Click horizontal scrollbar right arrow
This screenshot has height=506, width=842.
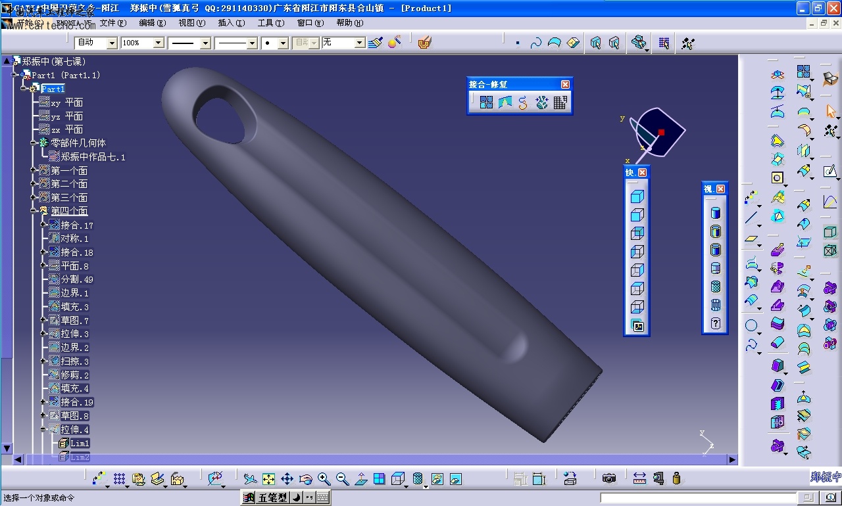click(733, 460)
